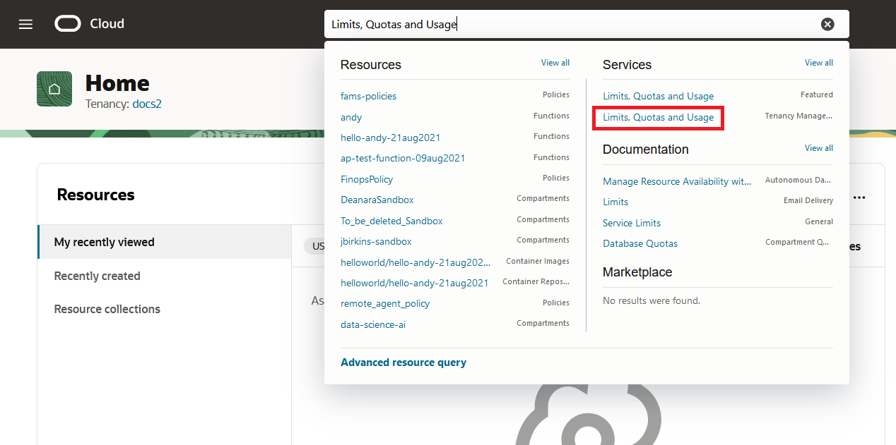View all Resources results
Screen dimensions: 896x445
(x=555, y=62)
